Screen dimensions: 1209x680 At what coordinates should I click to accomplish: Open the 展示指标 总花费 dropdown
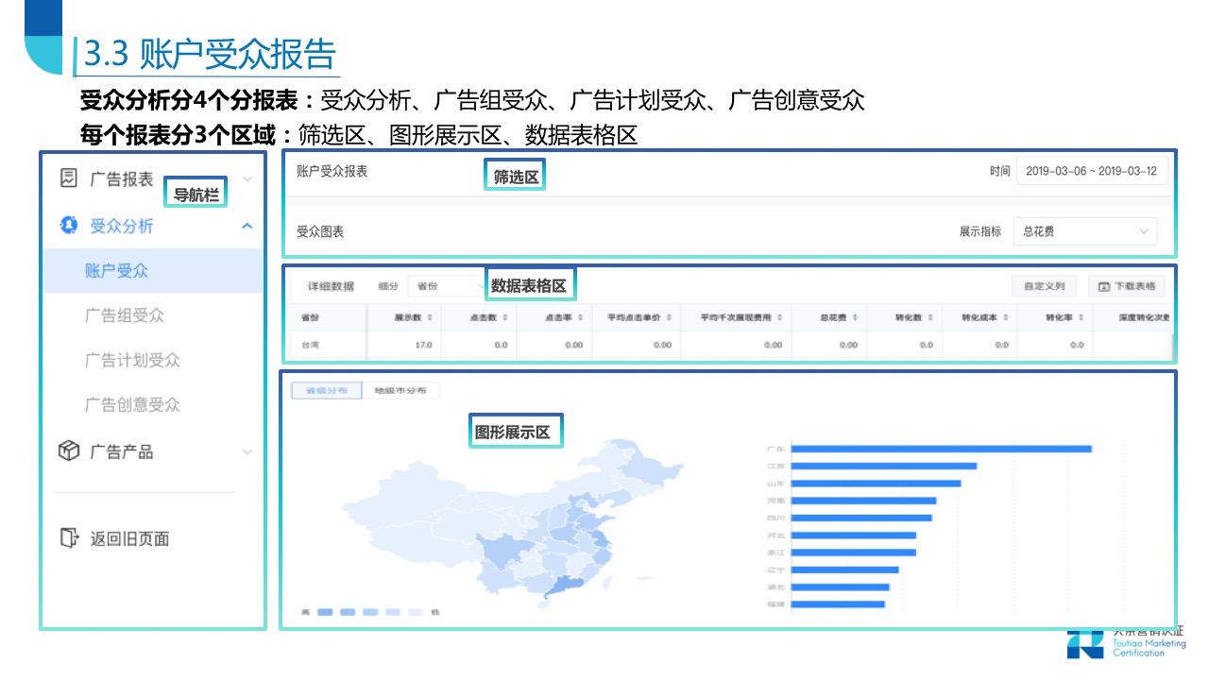tap(1084, 231)
